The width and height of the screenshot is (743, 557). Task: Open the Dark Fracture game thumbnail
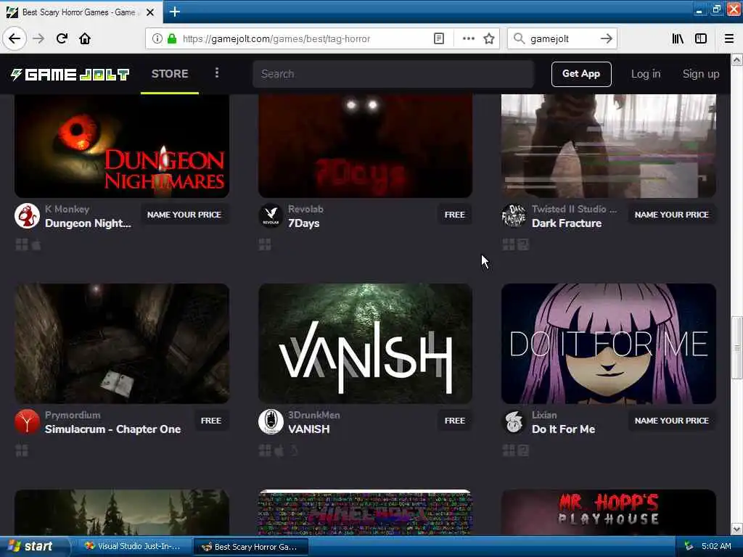(x=609, y=146)
